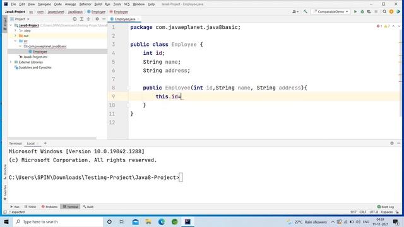
Task: Add new terminal session with plus icon
Action: point(45,143)
